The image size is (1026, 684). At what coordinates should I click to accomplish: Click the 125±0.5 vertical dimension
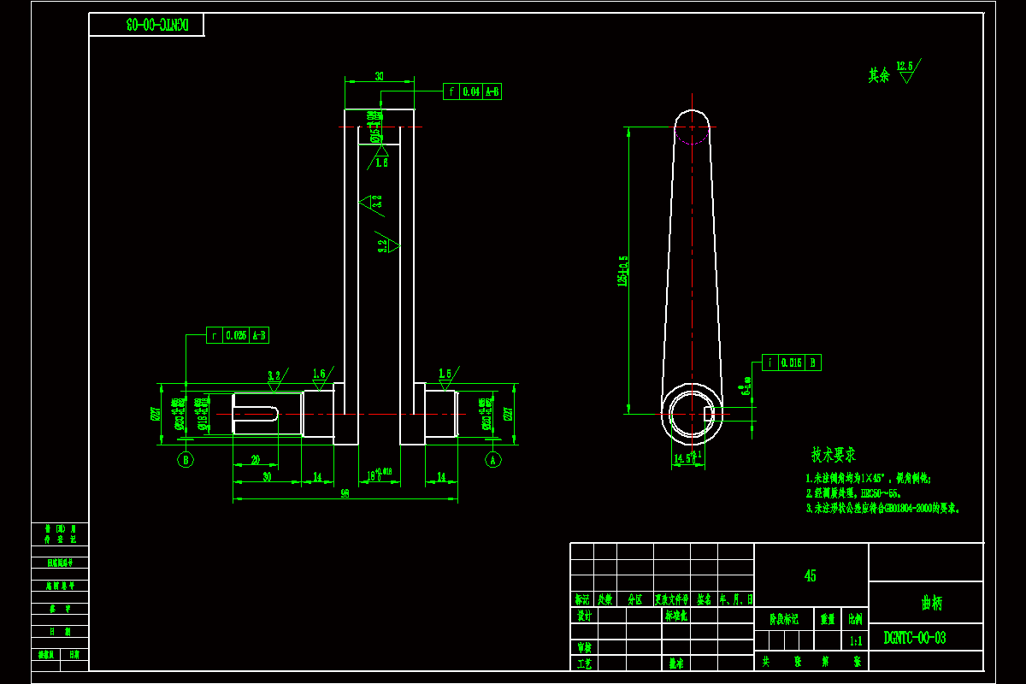[x=622, y=270]
